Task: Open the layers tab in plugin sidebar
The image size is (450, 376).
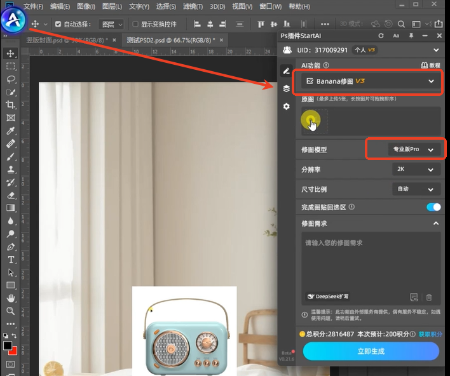Action: point(286,89)
